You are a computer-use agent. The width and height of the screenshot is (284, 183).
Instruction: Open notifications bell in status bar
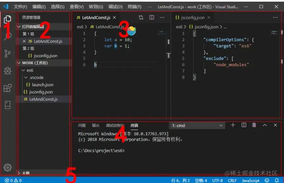pyautogui.click(x=277, y=180)
